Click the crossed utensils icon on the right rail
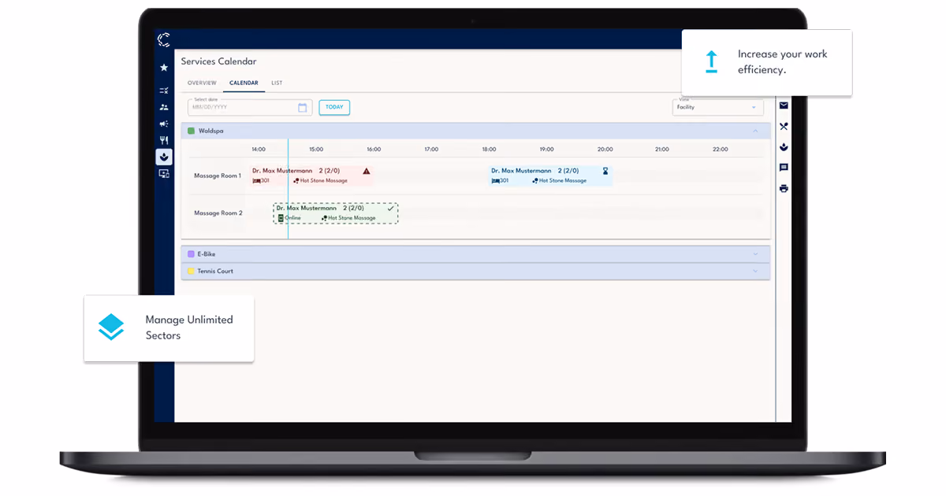The image size is (946, 496). (784, 126)
